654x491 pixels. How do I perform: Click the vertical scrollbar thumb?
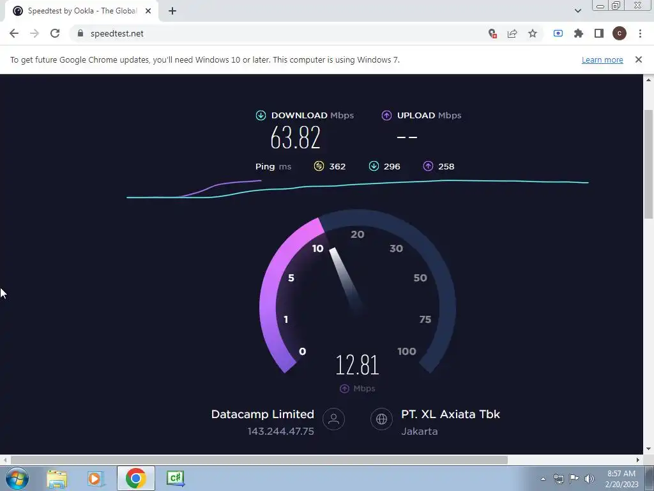[x=649, y=164]
